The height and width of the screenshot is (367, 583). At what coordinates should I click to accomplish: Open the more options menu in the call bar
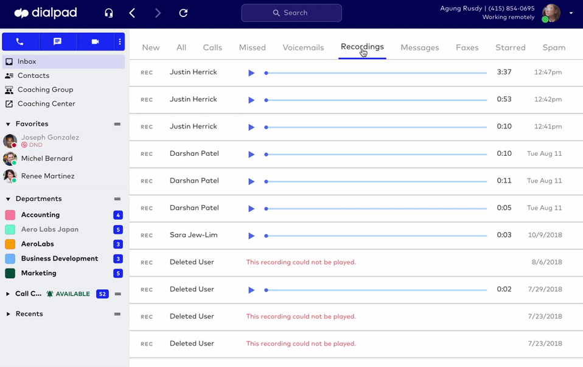120,41
